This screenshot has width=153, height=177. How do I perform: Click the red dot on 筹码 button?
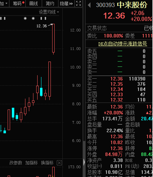pyautogui.click(x=23, y=2)
